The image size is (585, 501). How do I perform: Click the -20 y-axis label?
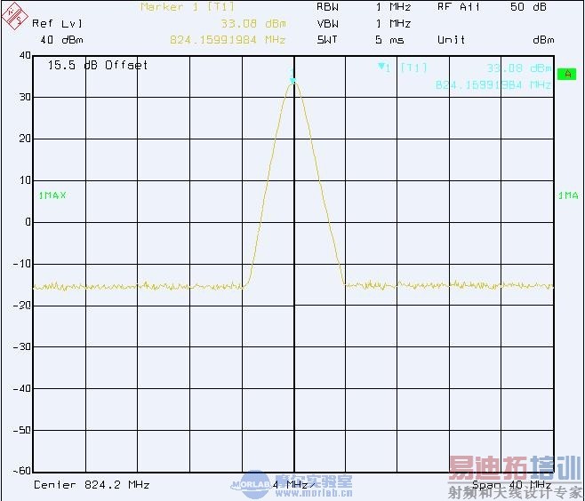click(x=22, y=306)
